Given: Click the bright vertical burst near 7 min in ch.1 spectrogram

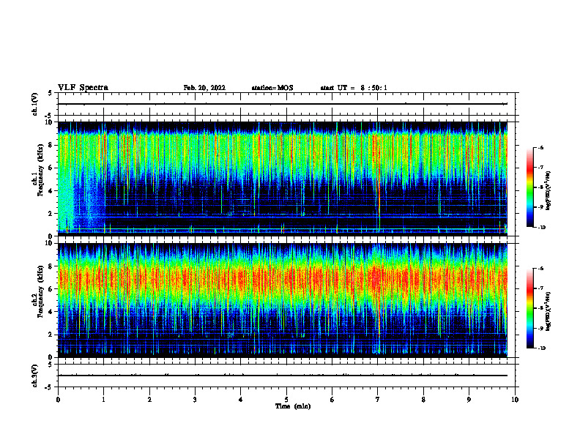Looking at the screenshot, I should [379, 184].
